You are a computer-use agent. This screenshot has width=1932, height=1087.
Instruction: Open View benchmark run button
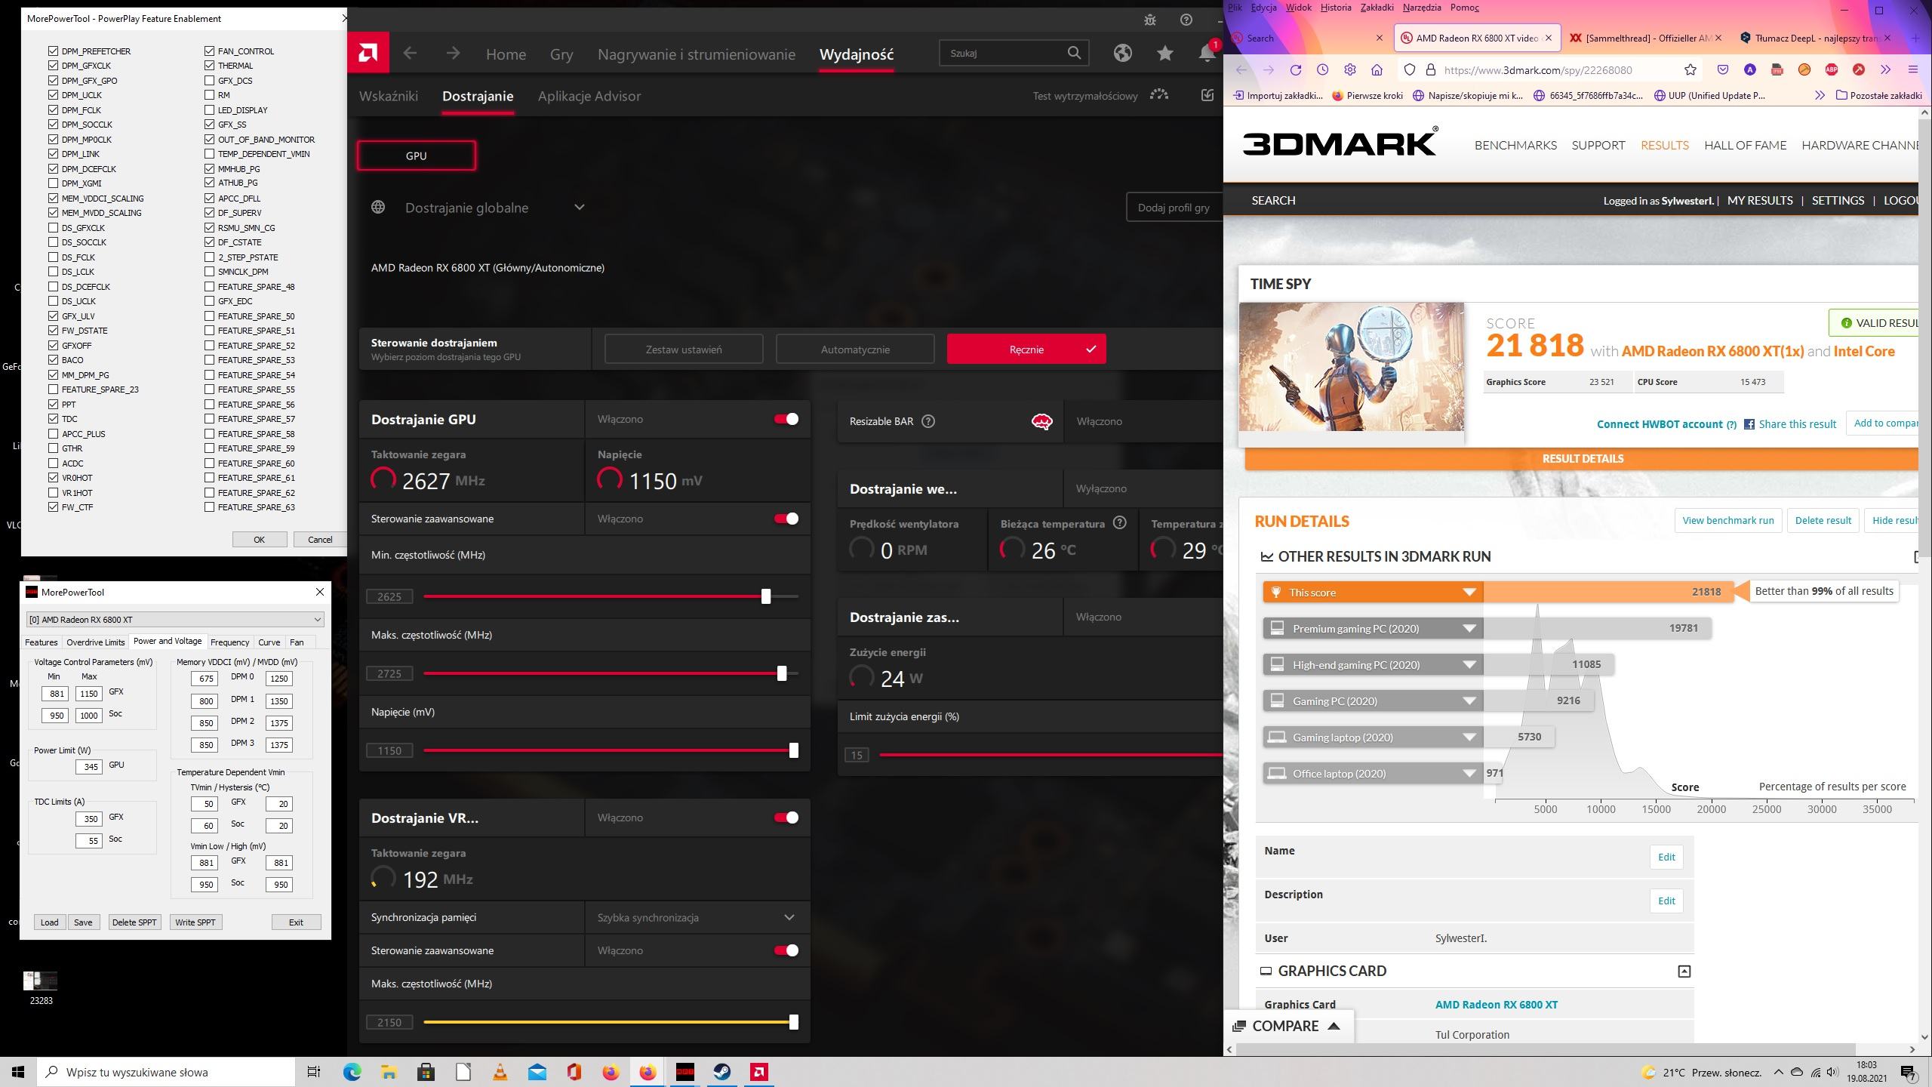[x=1728, y=520]
